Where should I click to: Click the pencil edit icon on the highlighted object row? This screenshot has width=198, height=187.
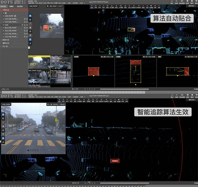[x=27, y=25]
